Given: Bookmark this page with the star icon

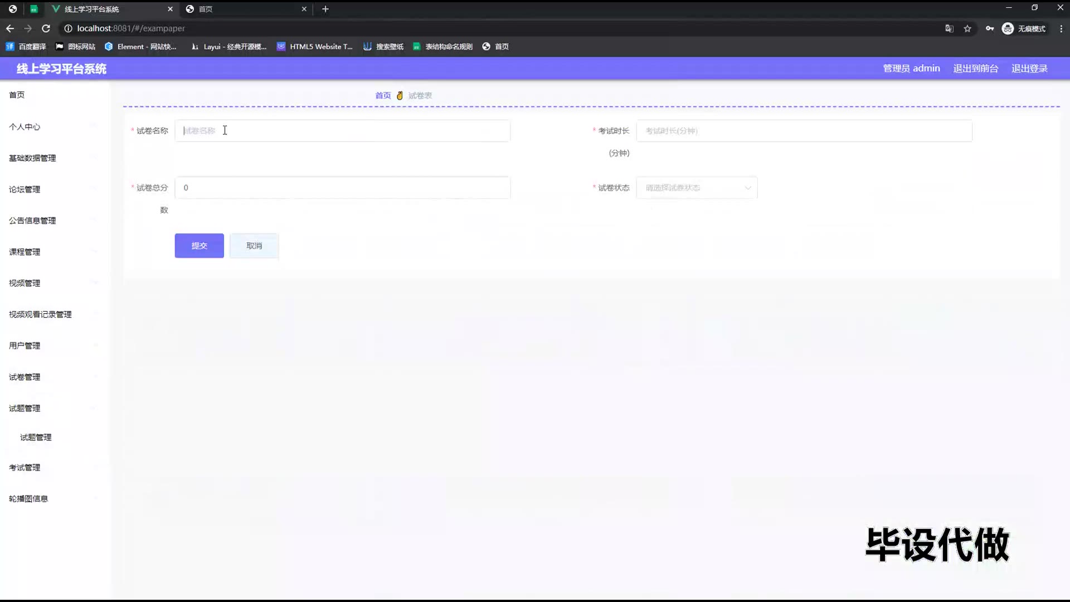Looking at the screenshot, I should tap(967, 28).
